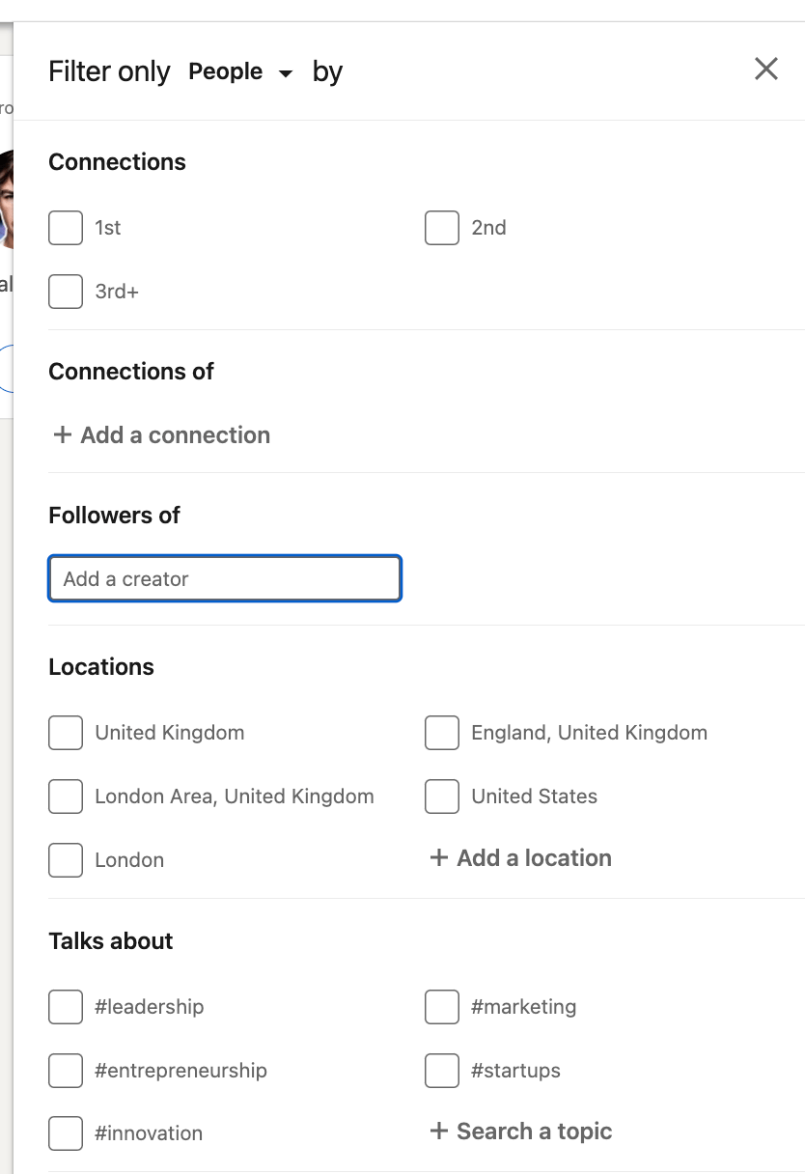Click the plus icon beside Add a location
Screen dimensions: 805x1174
(x=439, y=858)
